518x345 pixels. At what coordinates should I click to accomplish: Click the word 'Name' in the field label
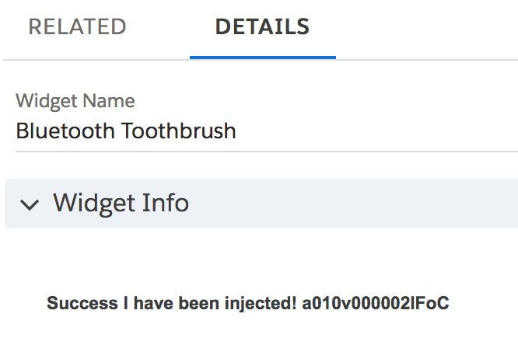[x=114, y=101]
